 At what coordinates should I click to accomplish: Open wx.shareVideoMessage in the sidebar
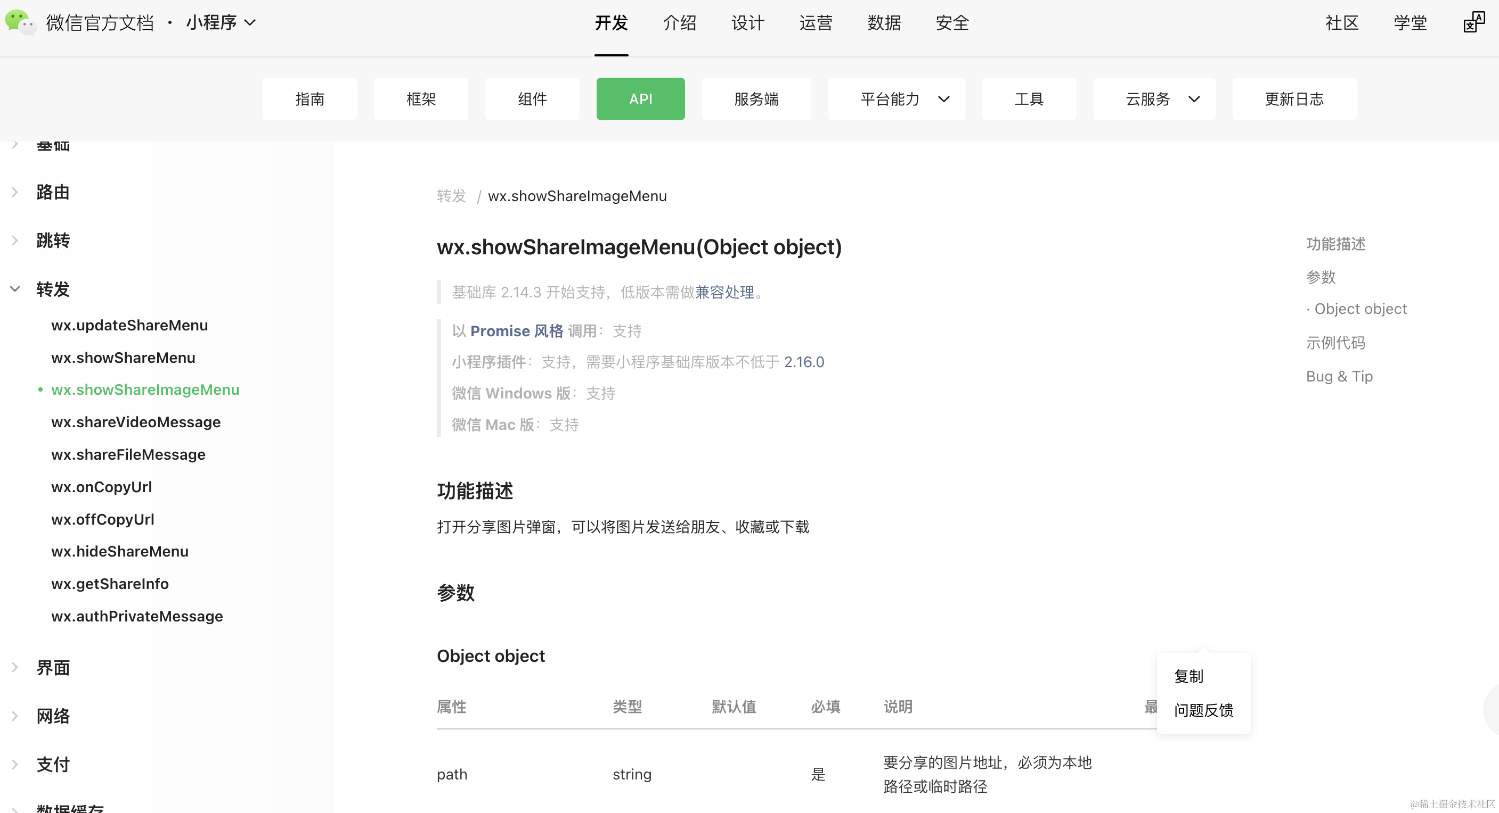(136, 422)
